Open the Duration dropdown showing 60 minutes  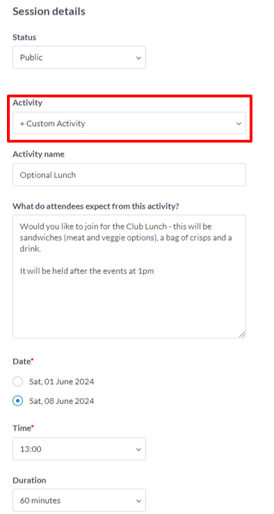79,500
